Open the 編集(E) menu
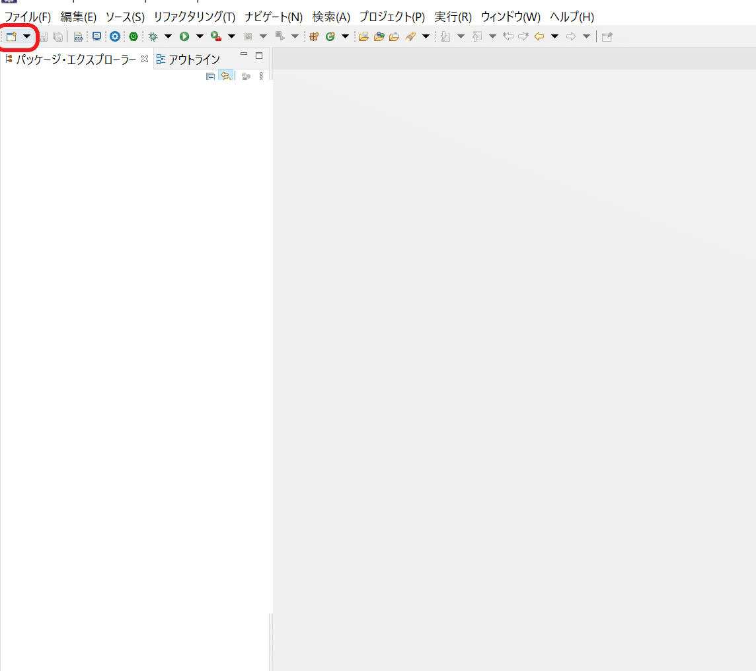The image size is (756, 671). 79,17
